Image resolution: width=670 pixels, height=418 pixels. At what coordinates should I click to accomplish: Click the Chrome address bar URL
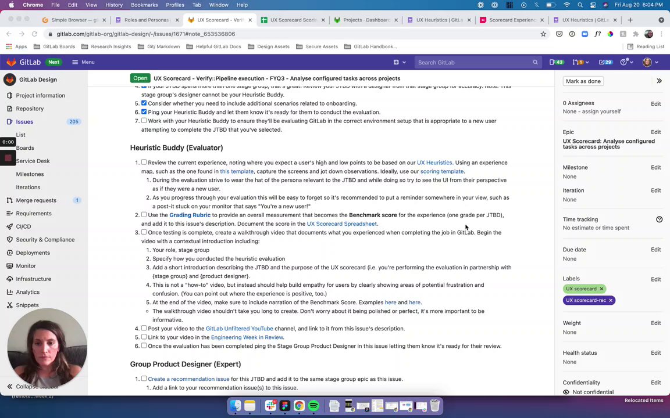pyautogui.click(x=146, y=34)
